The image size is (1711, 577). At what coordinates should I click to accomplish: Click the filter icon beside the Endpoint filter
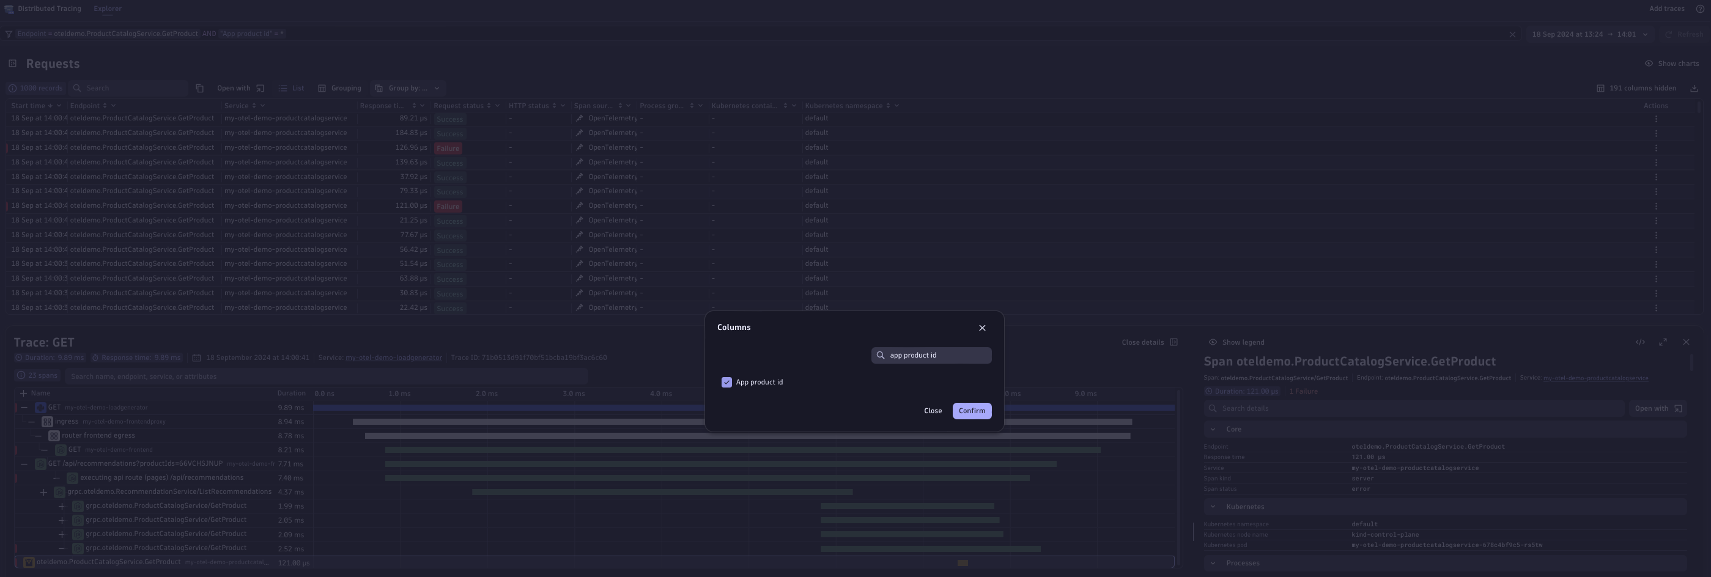coord(9,33)
